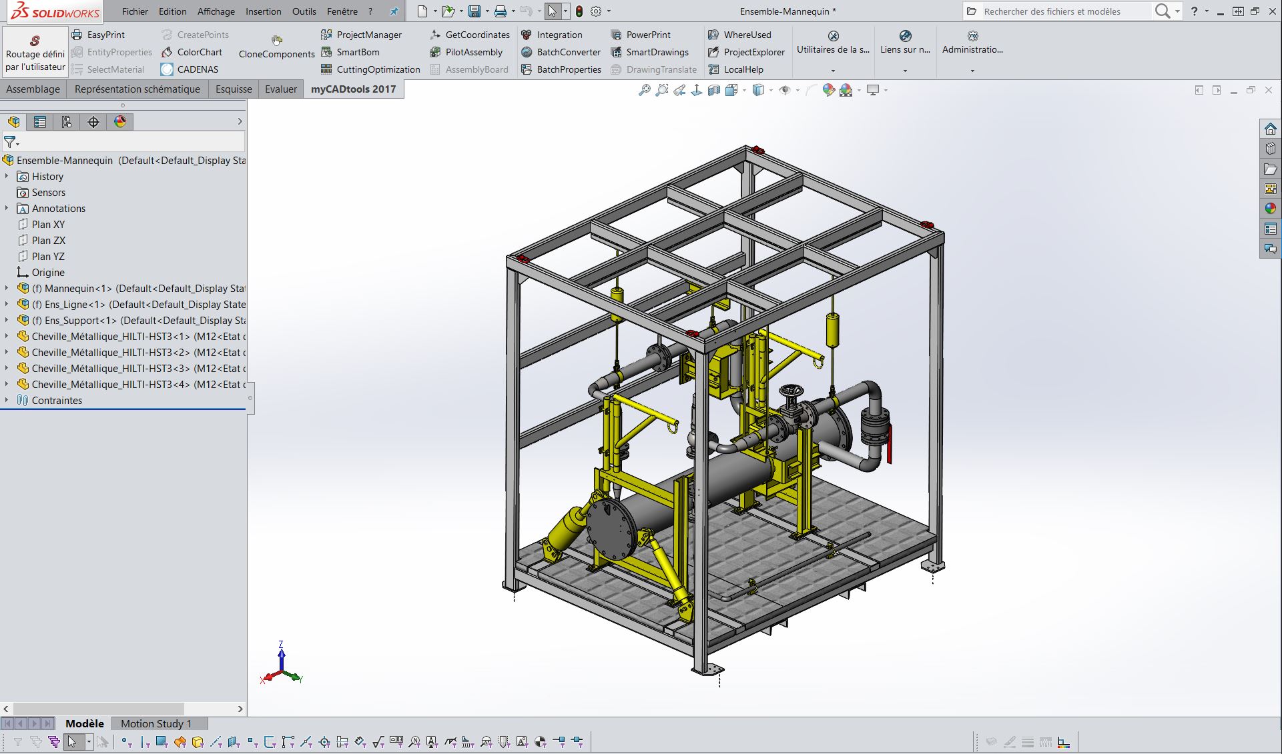Image resolution: width=1282 pixels, height=754 pixels.
Task: Open Appearances task pane icon
Action: pyautogui.click(x=1271, y=209)
